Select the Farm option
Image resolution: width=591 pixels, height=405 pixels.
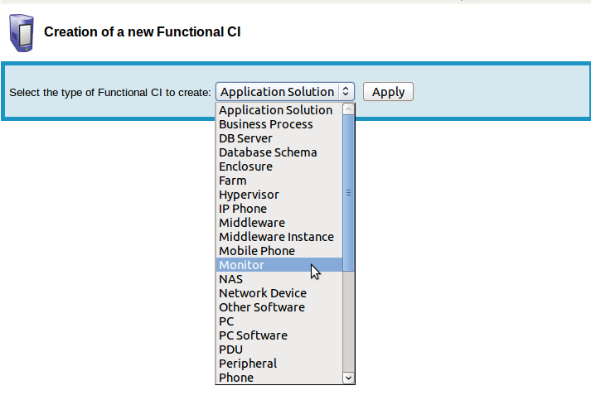(232, 181)
